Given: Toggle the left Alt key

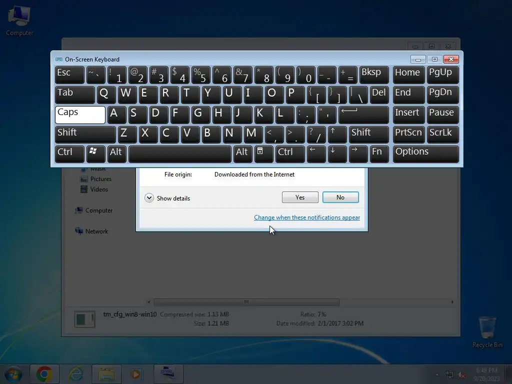Looking at the screenshot, I should click(x=117, y=154).
